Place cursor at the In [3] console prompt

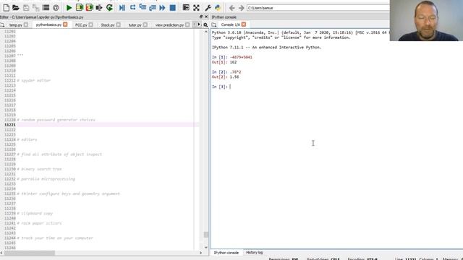[231, 87]
